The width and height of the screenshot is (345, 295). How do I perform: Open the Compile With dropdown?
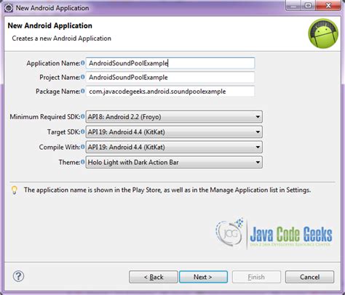(x=174, y=147)
